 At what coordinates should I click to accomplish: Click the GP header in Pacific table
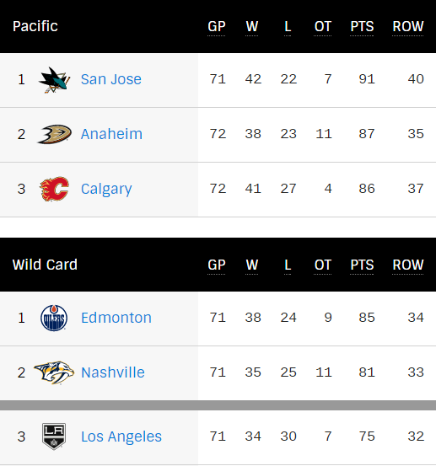coord(217,27)
